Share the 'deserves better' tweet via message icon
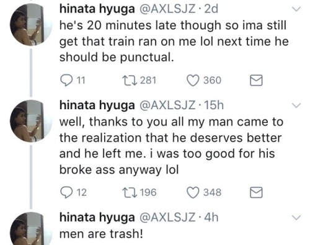Viewport: 310px width, 245px height. [256, 193]
